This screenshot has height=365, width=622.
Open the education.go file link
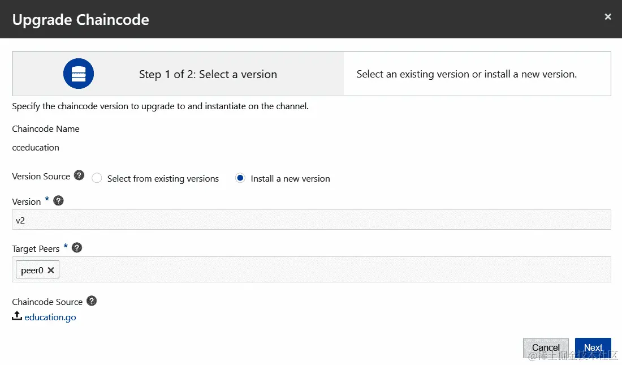pos(50,317)
